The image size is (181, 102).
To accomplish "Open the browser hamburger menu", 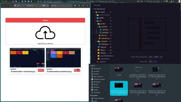I will click(x=87, y=5).
